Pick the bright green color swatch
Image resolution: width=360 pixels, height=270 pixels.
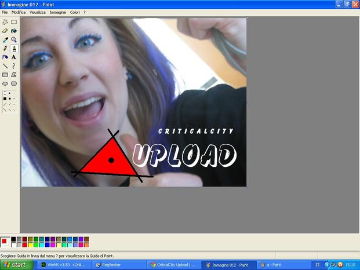tap(36, 245)
